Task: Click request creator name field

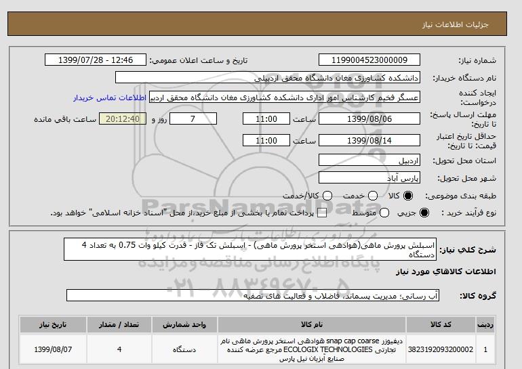Action: pos(285,97)
